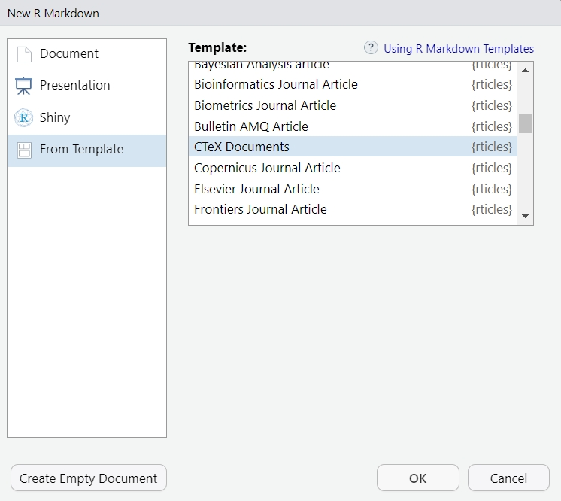Confirm with the OK button
The image size is (561, 501).
pyautogui.click(x=417, y=478)
